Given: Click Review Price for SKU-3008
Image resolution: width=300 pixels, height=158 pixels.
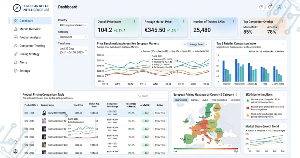Looking at the screenshot, I should (x=160, y=129).
